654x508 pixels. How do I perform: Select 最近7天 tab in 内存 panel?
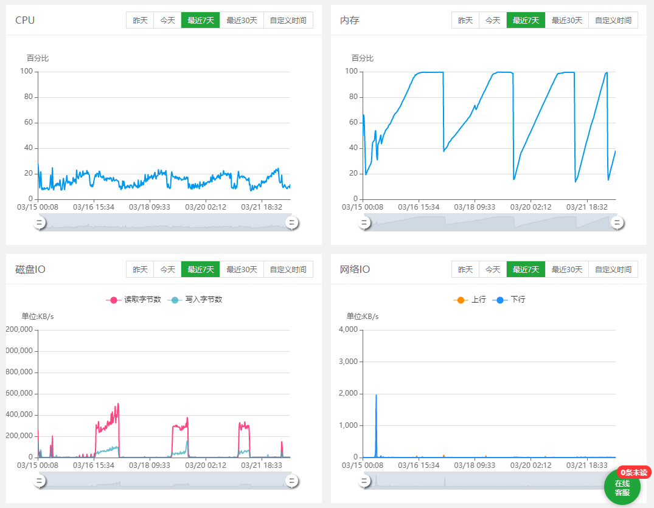pyautogui.click(x=526, y=21)
